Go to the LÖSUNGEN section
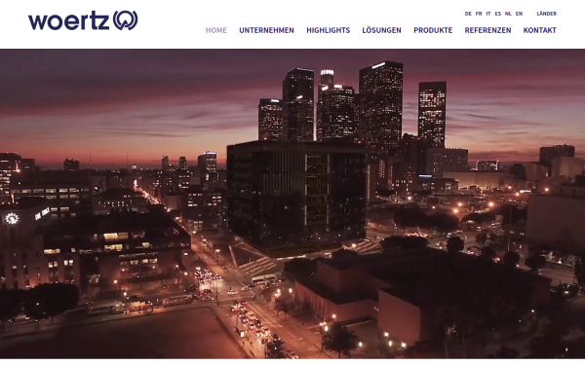The height and width of the screenshot is (365, 585). 381,30
